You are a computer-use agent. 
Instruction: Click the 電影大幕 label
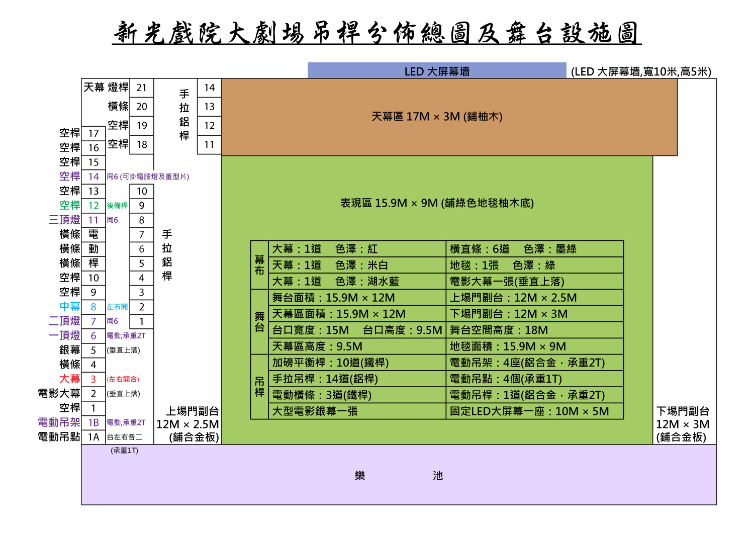(x=59, y=393)
